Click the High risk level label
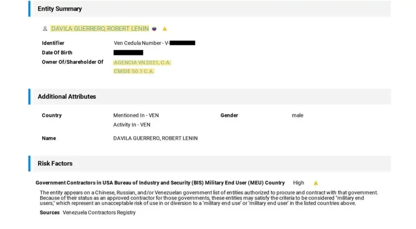The height and width of the screenshot is (229, 416). coord(299,183)
